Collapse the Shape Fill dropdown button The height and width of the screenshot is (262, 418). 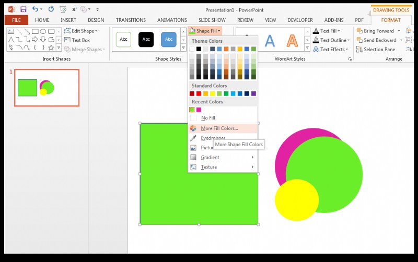pos(205,31)
